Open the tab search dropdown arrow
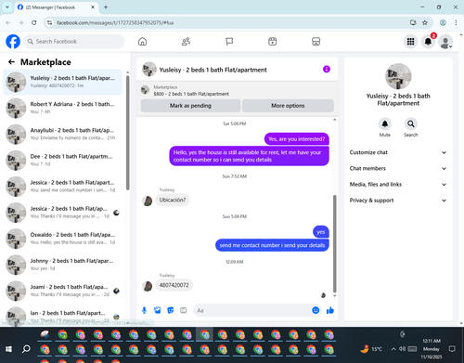This screenshot has height=363, width=464. point(6,7)
